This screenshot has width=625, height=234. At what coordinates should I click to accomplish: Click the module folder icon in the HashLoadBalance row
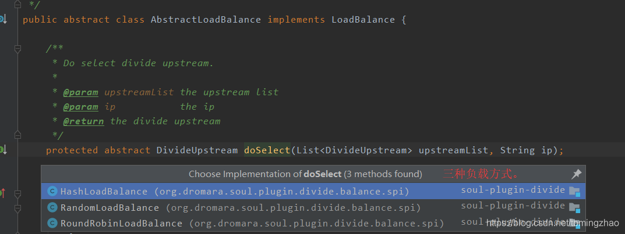click(574, 192)
